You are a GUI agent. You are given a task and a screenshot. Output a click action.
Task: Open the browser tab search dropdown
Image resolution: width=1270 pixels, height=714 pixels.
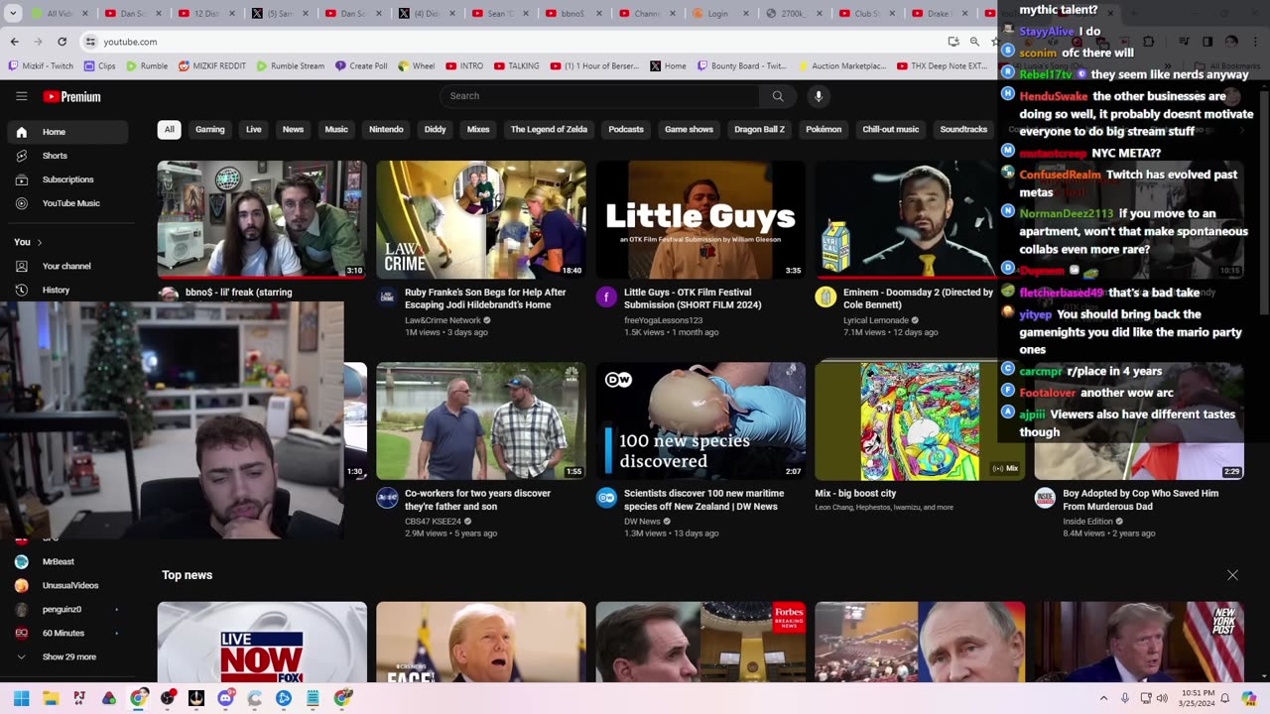pos(14,14)
